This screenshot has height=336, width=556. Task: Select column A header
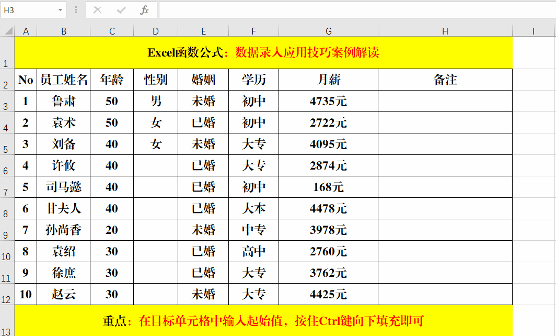coord(26,31)
